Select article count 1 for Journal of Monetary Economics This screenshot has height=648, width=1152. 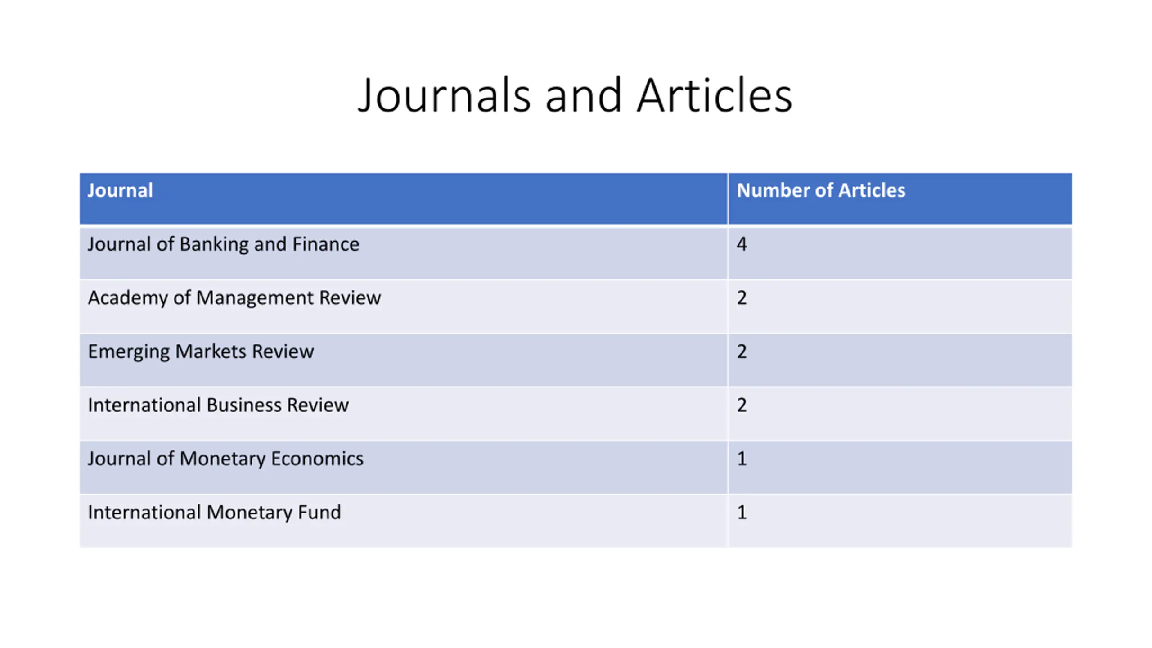tap(900, 467)
